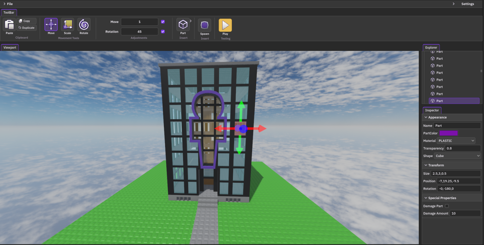The height and width of the screenshot is (245, 484).
Task: Collapse the Appearance section
Action: (426, 117)
